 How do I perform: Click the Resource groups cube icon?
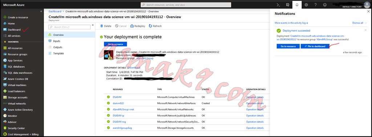tap(5, 54)
